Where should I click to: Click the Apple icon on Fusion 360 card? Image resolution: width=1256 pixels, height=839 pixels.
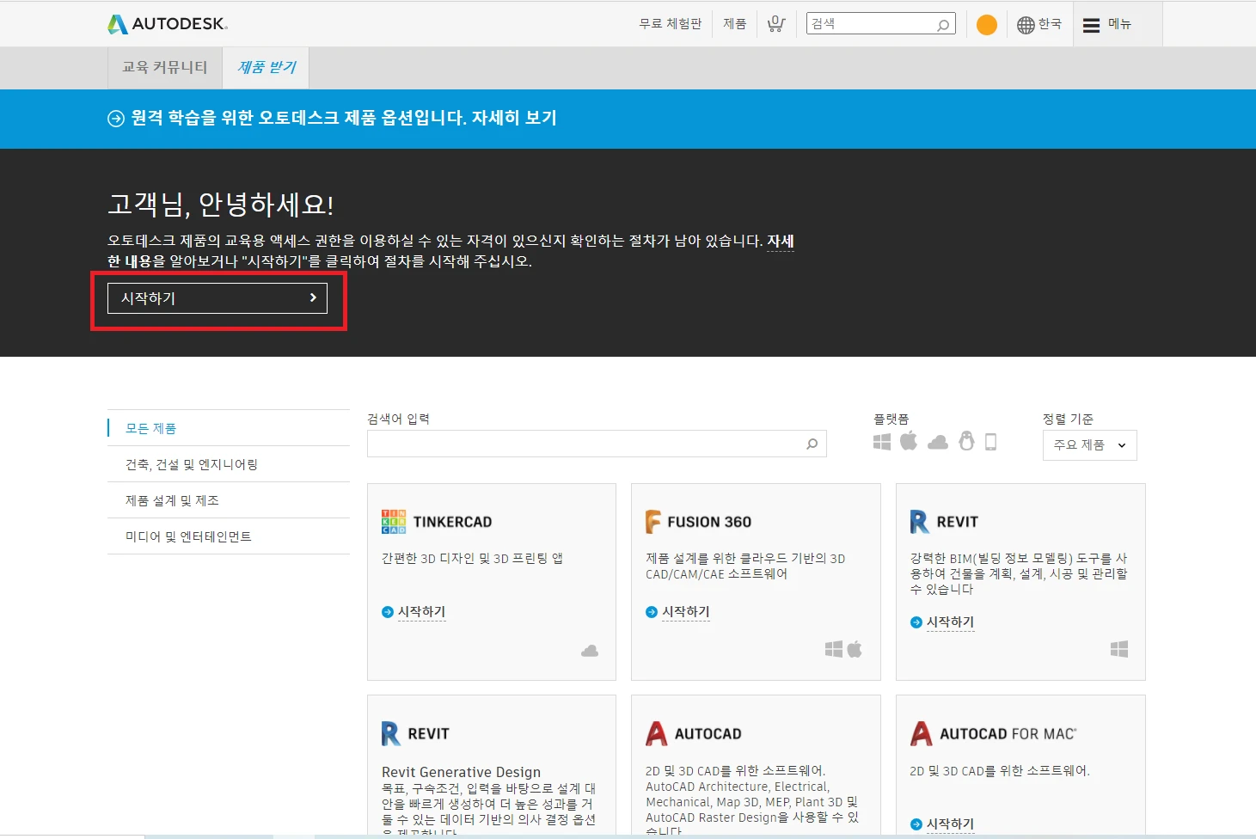point(855,649)
